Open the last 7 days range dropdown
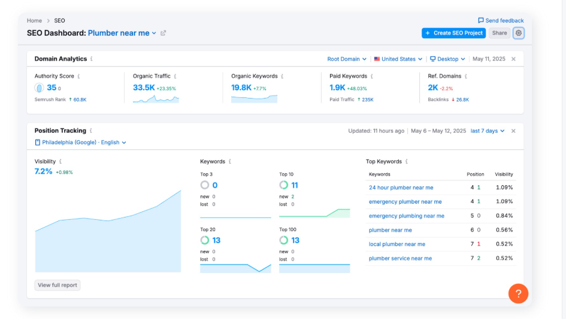This screenshot has height=319, width=566. coord(488,131)
